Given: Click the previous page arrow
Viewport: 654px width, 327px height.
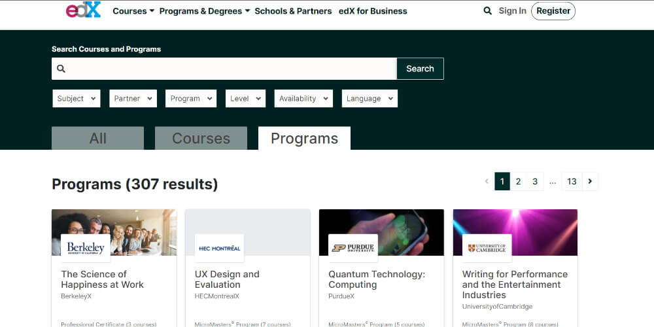Looking at the screenshot, I should tap(487, 181).
